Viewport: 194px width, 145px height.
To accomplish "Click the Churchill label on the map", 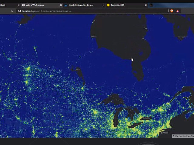I will point(93,36).
